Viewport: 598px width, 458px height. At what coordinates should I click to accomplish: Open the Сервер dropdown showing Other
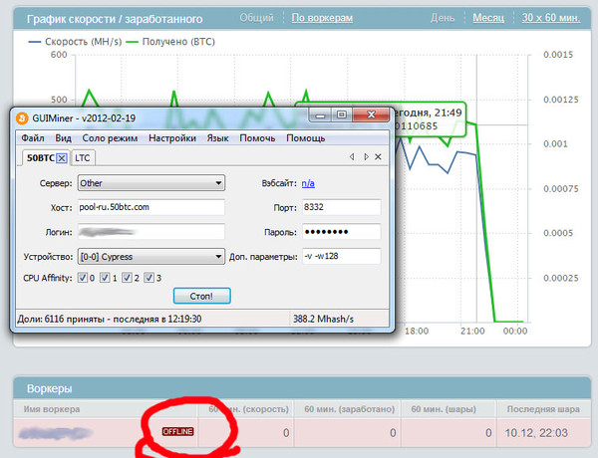point(151,183)
